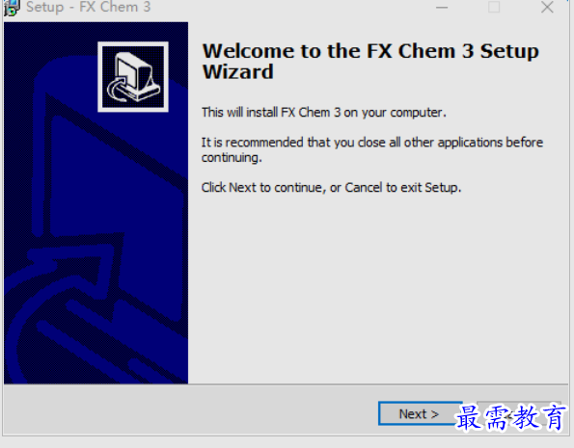
Task: Minimize the Setup wizard window
Action: 442,7
